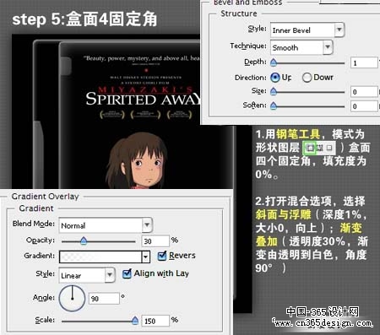
Task: Select the Down direction radio button
Action: pyautogui.click(x=307, y=78)
